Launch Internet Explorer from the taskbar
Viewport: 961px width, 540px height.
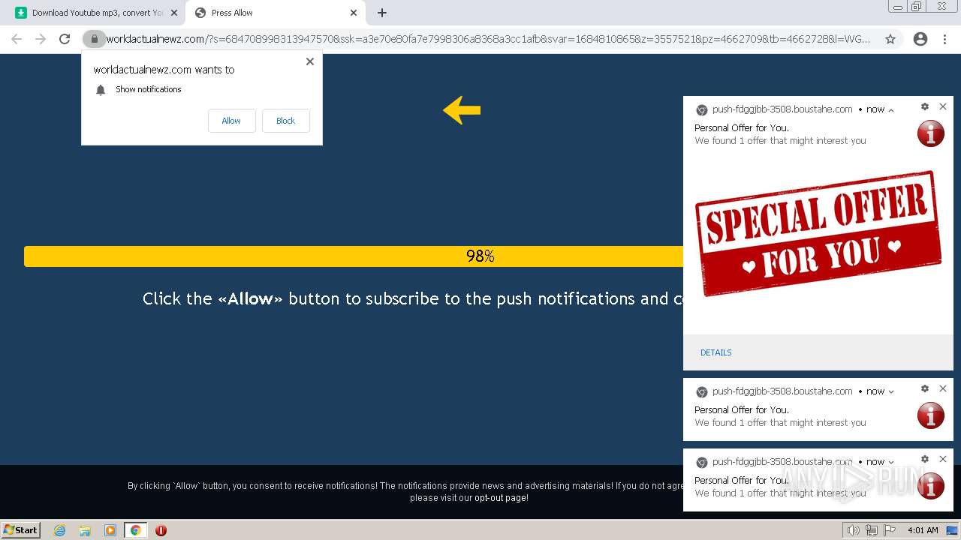pyautogui.click(x=60, y=530)
